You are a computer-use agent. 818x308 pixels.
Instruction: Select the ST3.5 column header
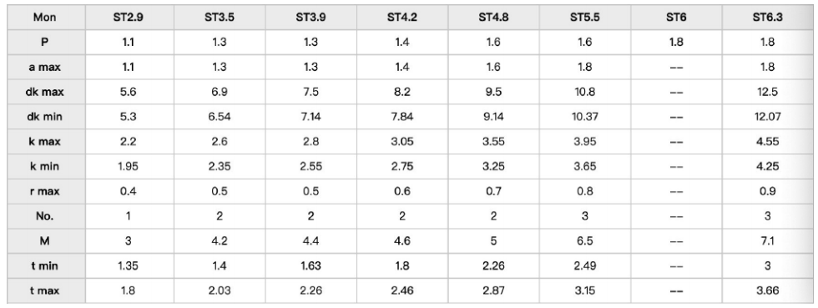click(220, 18)
